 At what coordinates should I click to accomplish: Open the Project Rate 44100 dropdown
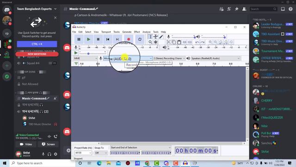(x=83, y=153)
